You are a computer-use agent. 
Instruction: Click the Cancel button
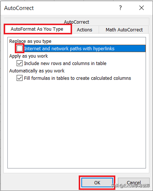pos(134,183)
